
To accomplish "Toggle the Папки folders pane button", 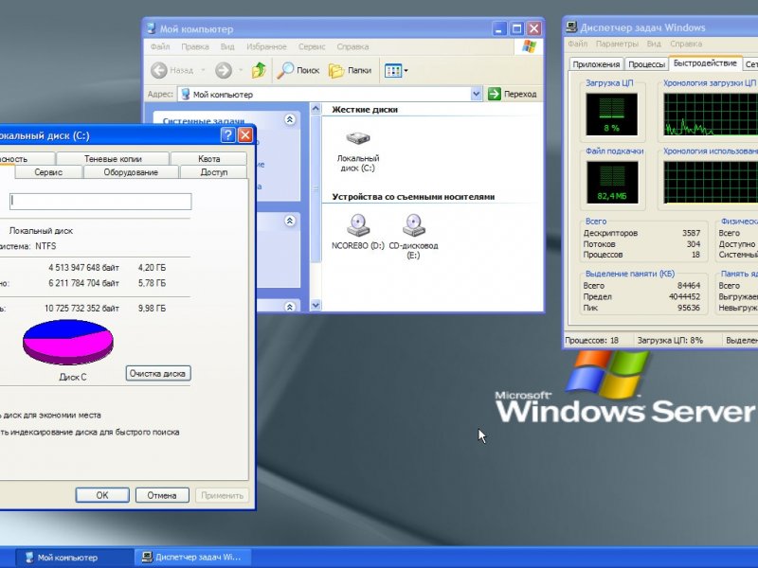I will (350, 70).
